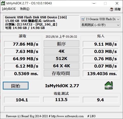The width and height of the screenshot is (123, 119).
Task: Click the 寫入 write group heading
Action: 101,36
